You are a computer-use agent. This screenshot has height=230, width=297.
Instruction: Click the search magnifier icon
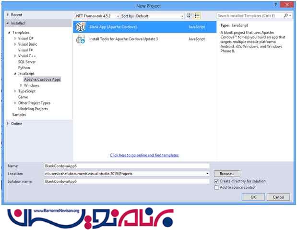coord(285,15)
